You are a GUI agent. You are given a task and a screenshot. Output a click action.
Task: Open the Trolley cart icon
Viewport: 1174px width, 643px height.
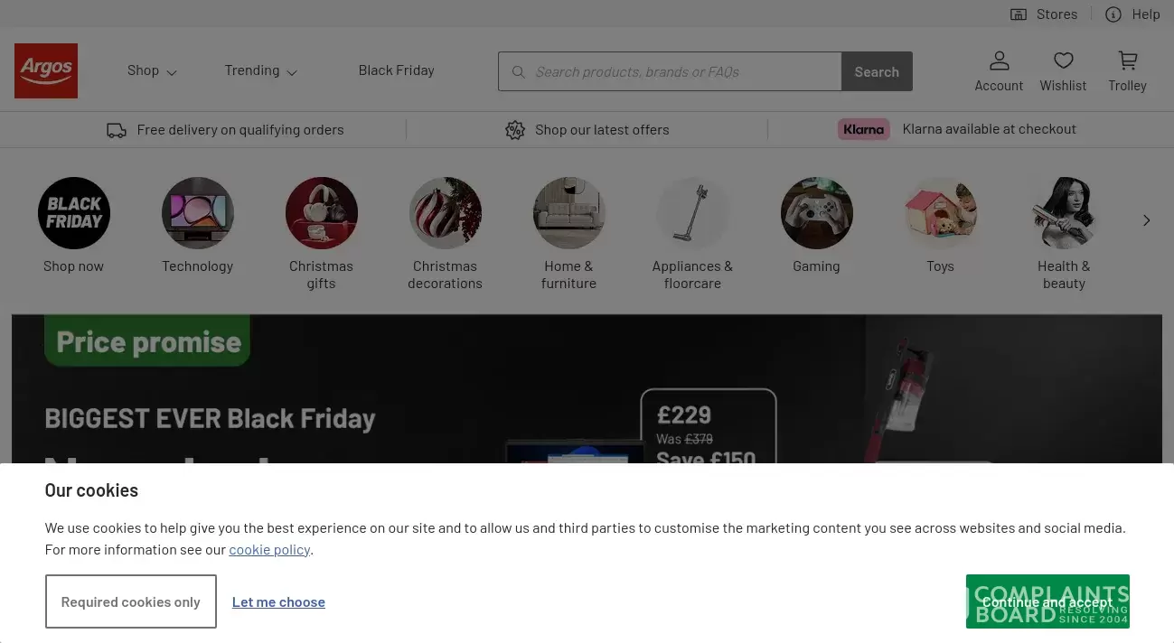1127,61
